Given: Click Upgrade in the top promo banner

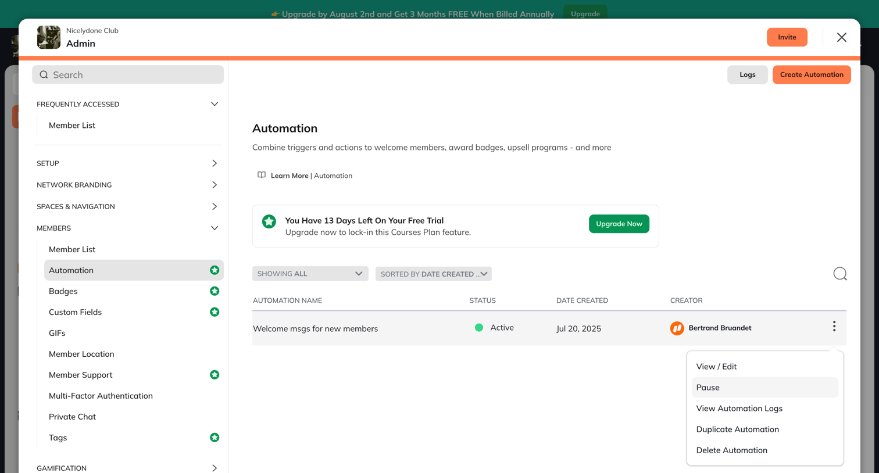Looking at the screenshot, I should tap(585, 13).
